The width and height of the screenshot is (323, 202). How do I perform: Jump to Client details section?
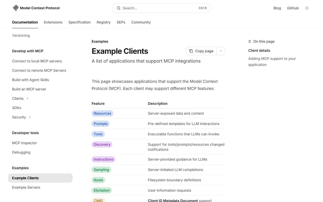click(259, 50)
